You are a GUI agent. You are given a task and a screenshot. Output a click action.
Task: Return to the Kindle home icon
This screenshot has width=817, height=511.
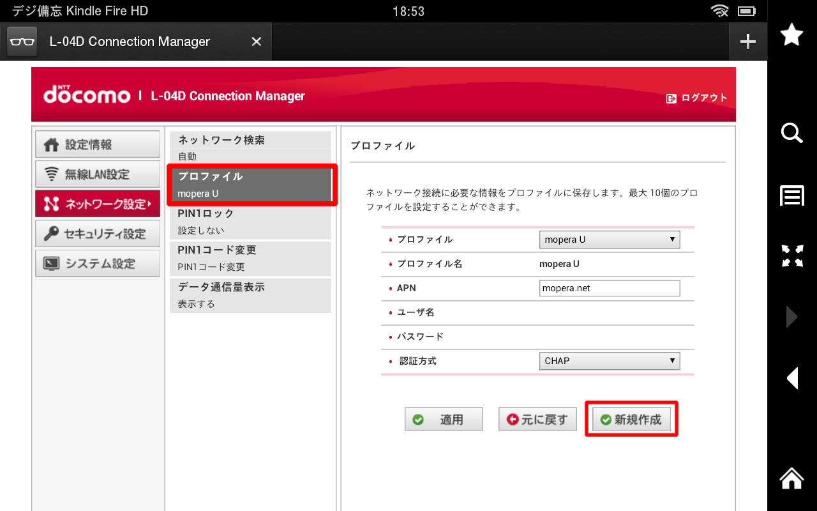(x=791, y=478)
